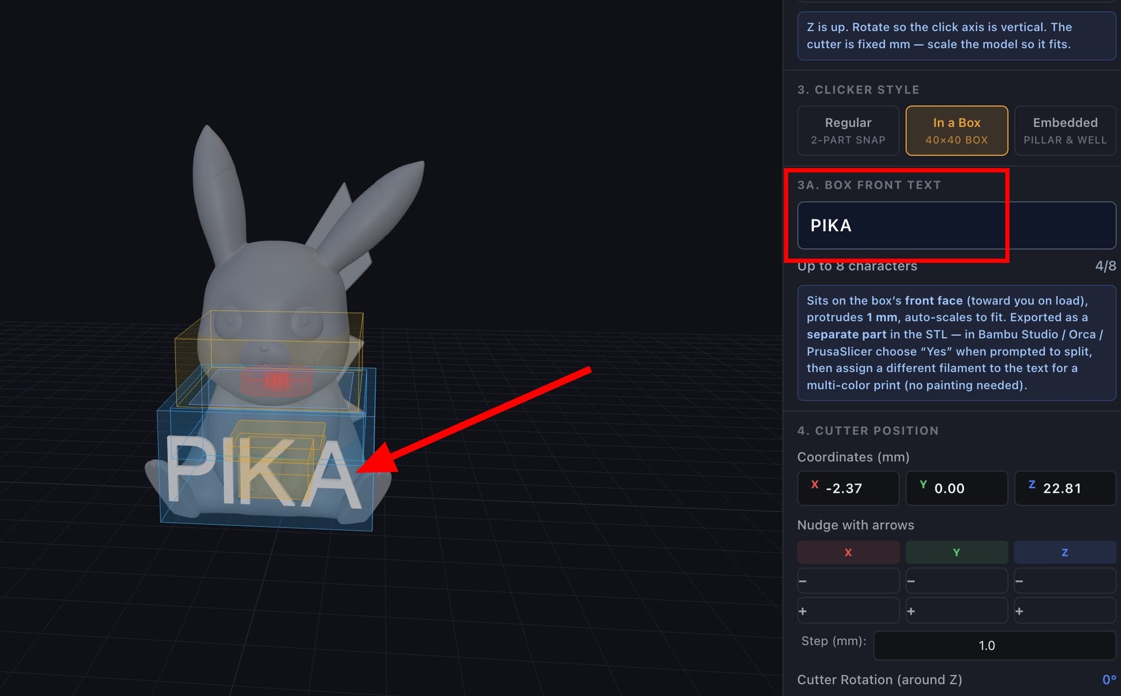The image size is (1121, 696).
Task: Click the PIKA text on the 3D box
Action: [x=262, y=473]
